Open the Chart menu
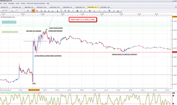This screenshot has width=177, height=105. (5, 3)
